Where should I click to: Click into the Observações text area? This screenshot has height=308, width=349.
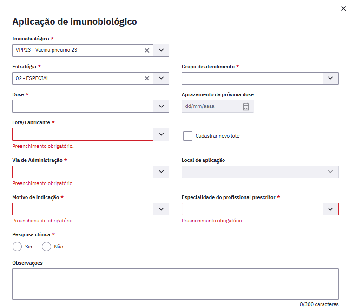(175, 284)
